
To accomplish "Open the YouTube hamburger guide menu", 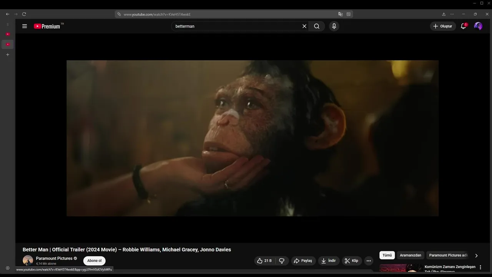I will [25, 26].
